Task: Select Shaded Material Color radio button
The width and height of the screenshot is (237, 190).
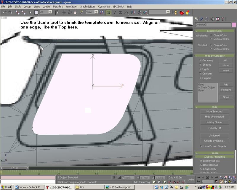Action: pos(212,49)
